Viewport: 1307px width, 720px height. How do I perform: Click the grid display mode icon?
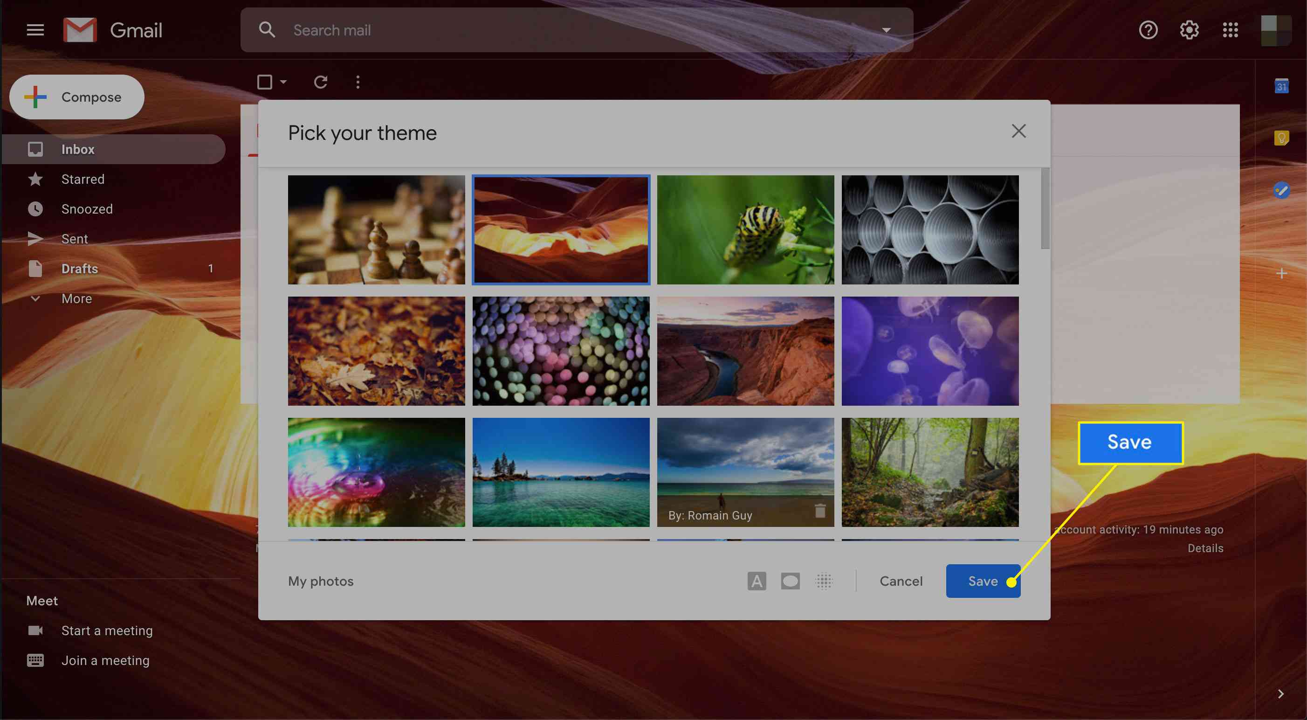click(823, 581)
